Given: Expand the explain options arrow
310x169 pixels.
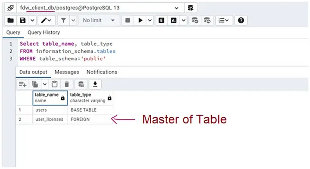Looking at the screenshot, I should (x=183, y=20).
